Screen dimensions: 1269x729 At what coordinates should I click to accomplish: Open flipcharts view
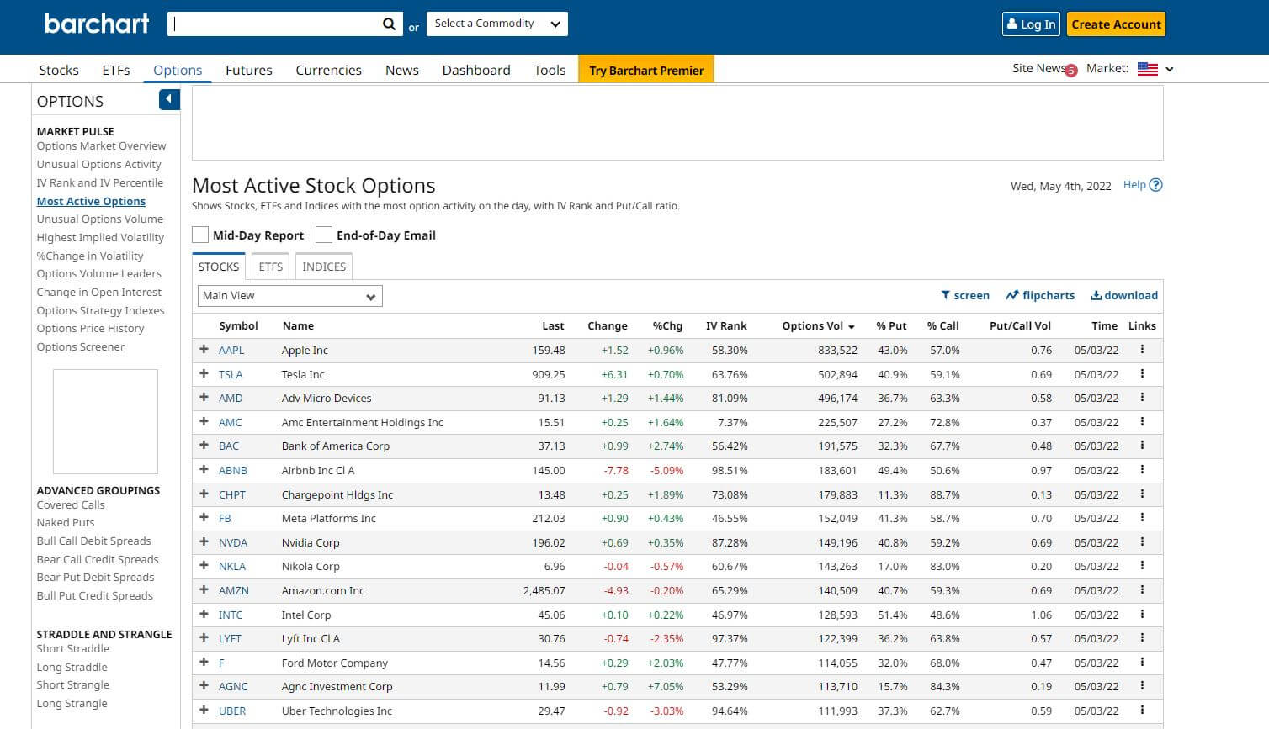tap(1039, 295)
